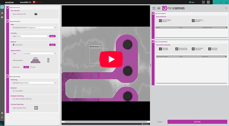Open settings gear at bottom of sidebar
229x126 pixels.
coord(2,113)
